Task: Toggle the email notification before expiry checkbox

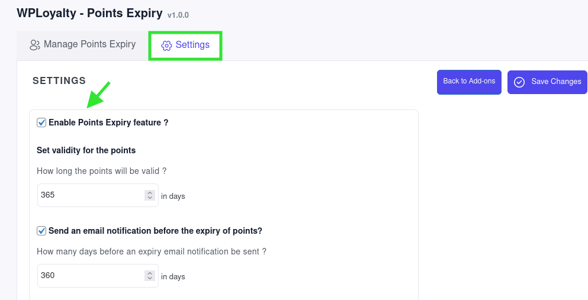Action: click(41, 231)
